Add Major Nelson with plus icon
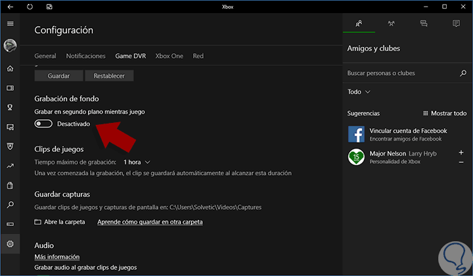473x276 pixels. 461,152
